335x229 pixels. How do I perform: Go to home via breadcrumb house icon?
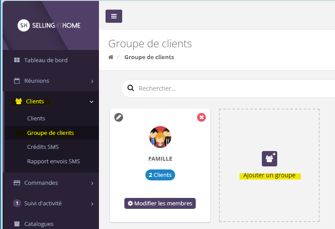pos(111,57)
